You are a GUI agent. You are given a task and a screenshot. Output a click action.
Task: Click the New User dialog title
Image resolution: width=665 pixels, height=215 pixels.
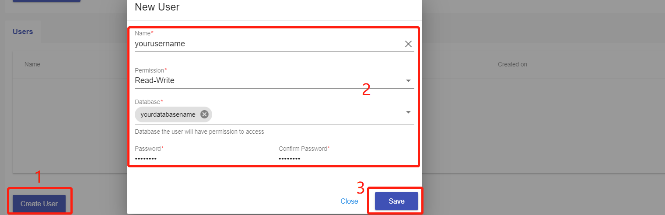pyautogui.click(x=157, y=7)
